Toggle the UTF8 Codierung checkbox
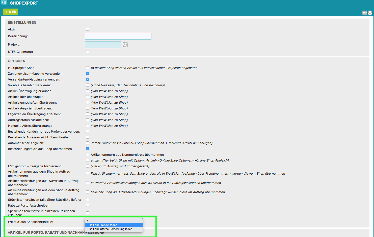Image resolution: width=374 pixels, height=237 pixels. (x=88, y=52)
